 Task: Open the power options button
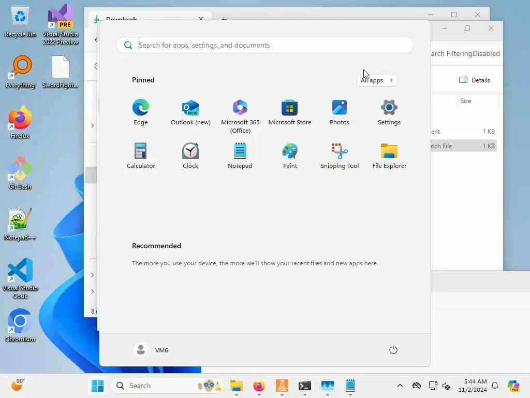pyautogui.click(x=393, y=350)
